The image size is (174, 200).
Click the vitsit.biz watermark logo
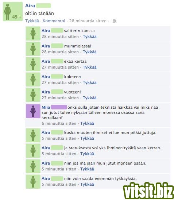coord(148,191)
